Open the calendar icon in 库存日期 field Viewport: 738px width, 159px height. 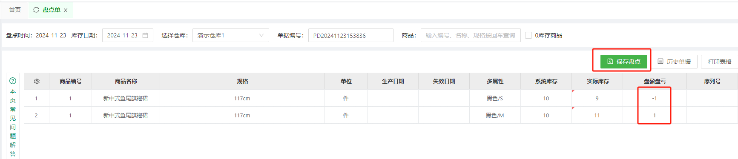[x=145, y=35]
